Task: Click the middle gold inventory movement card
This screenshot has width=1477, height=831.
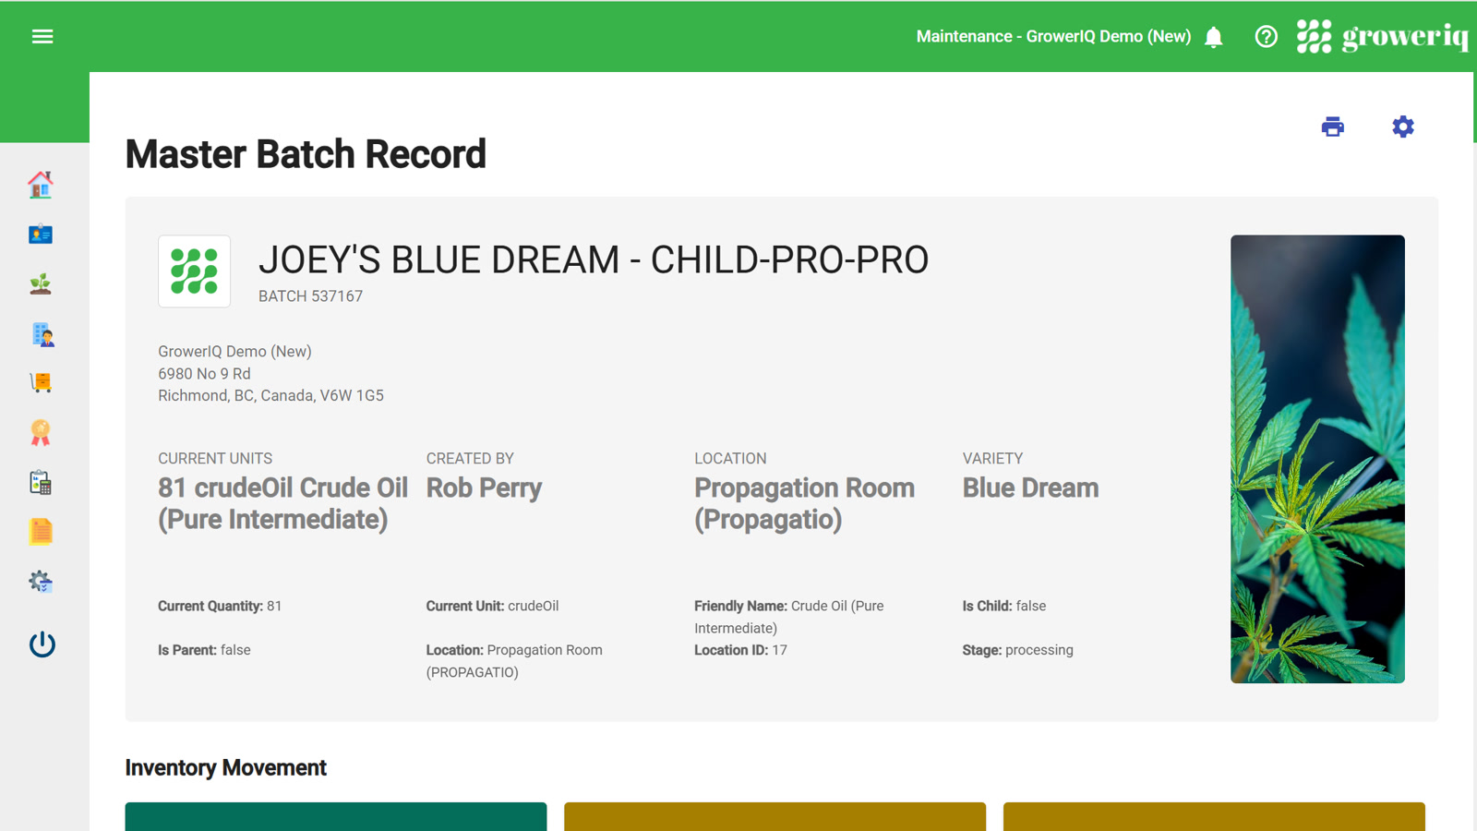Action: coord(775,816)
